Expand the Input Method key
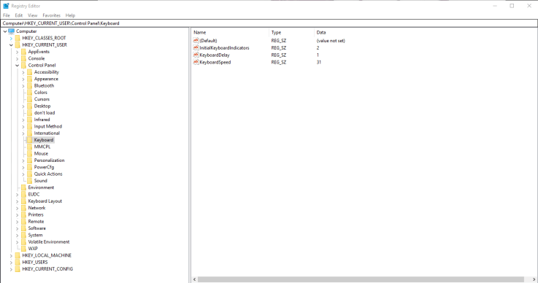Image resolution: width=538 pixels, height=283 pixels. pos(23,127)
